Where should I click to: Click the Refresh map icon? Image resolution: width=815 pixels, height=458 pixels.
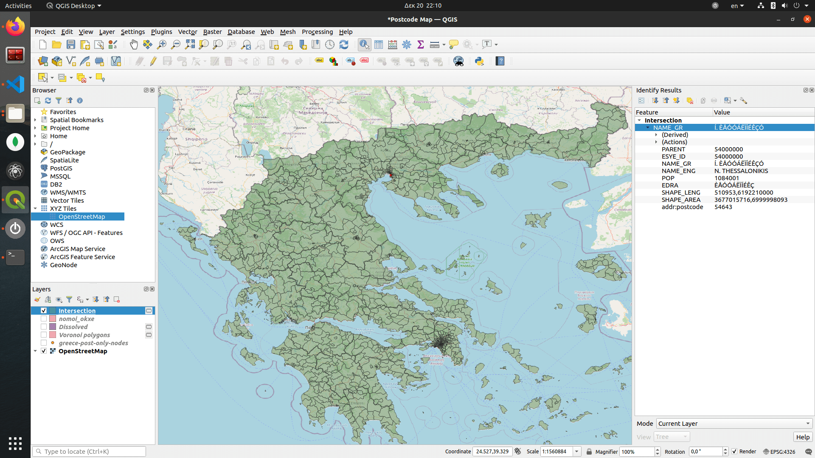(x=344, y=45)
